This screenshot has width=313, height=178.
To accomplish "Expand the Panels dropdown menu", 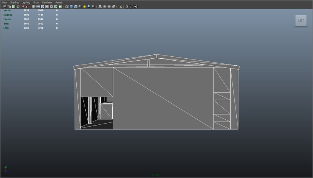I will click(x=59, y=2).
